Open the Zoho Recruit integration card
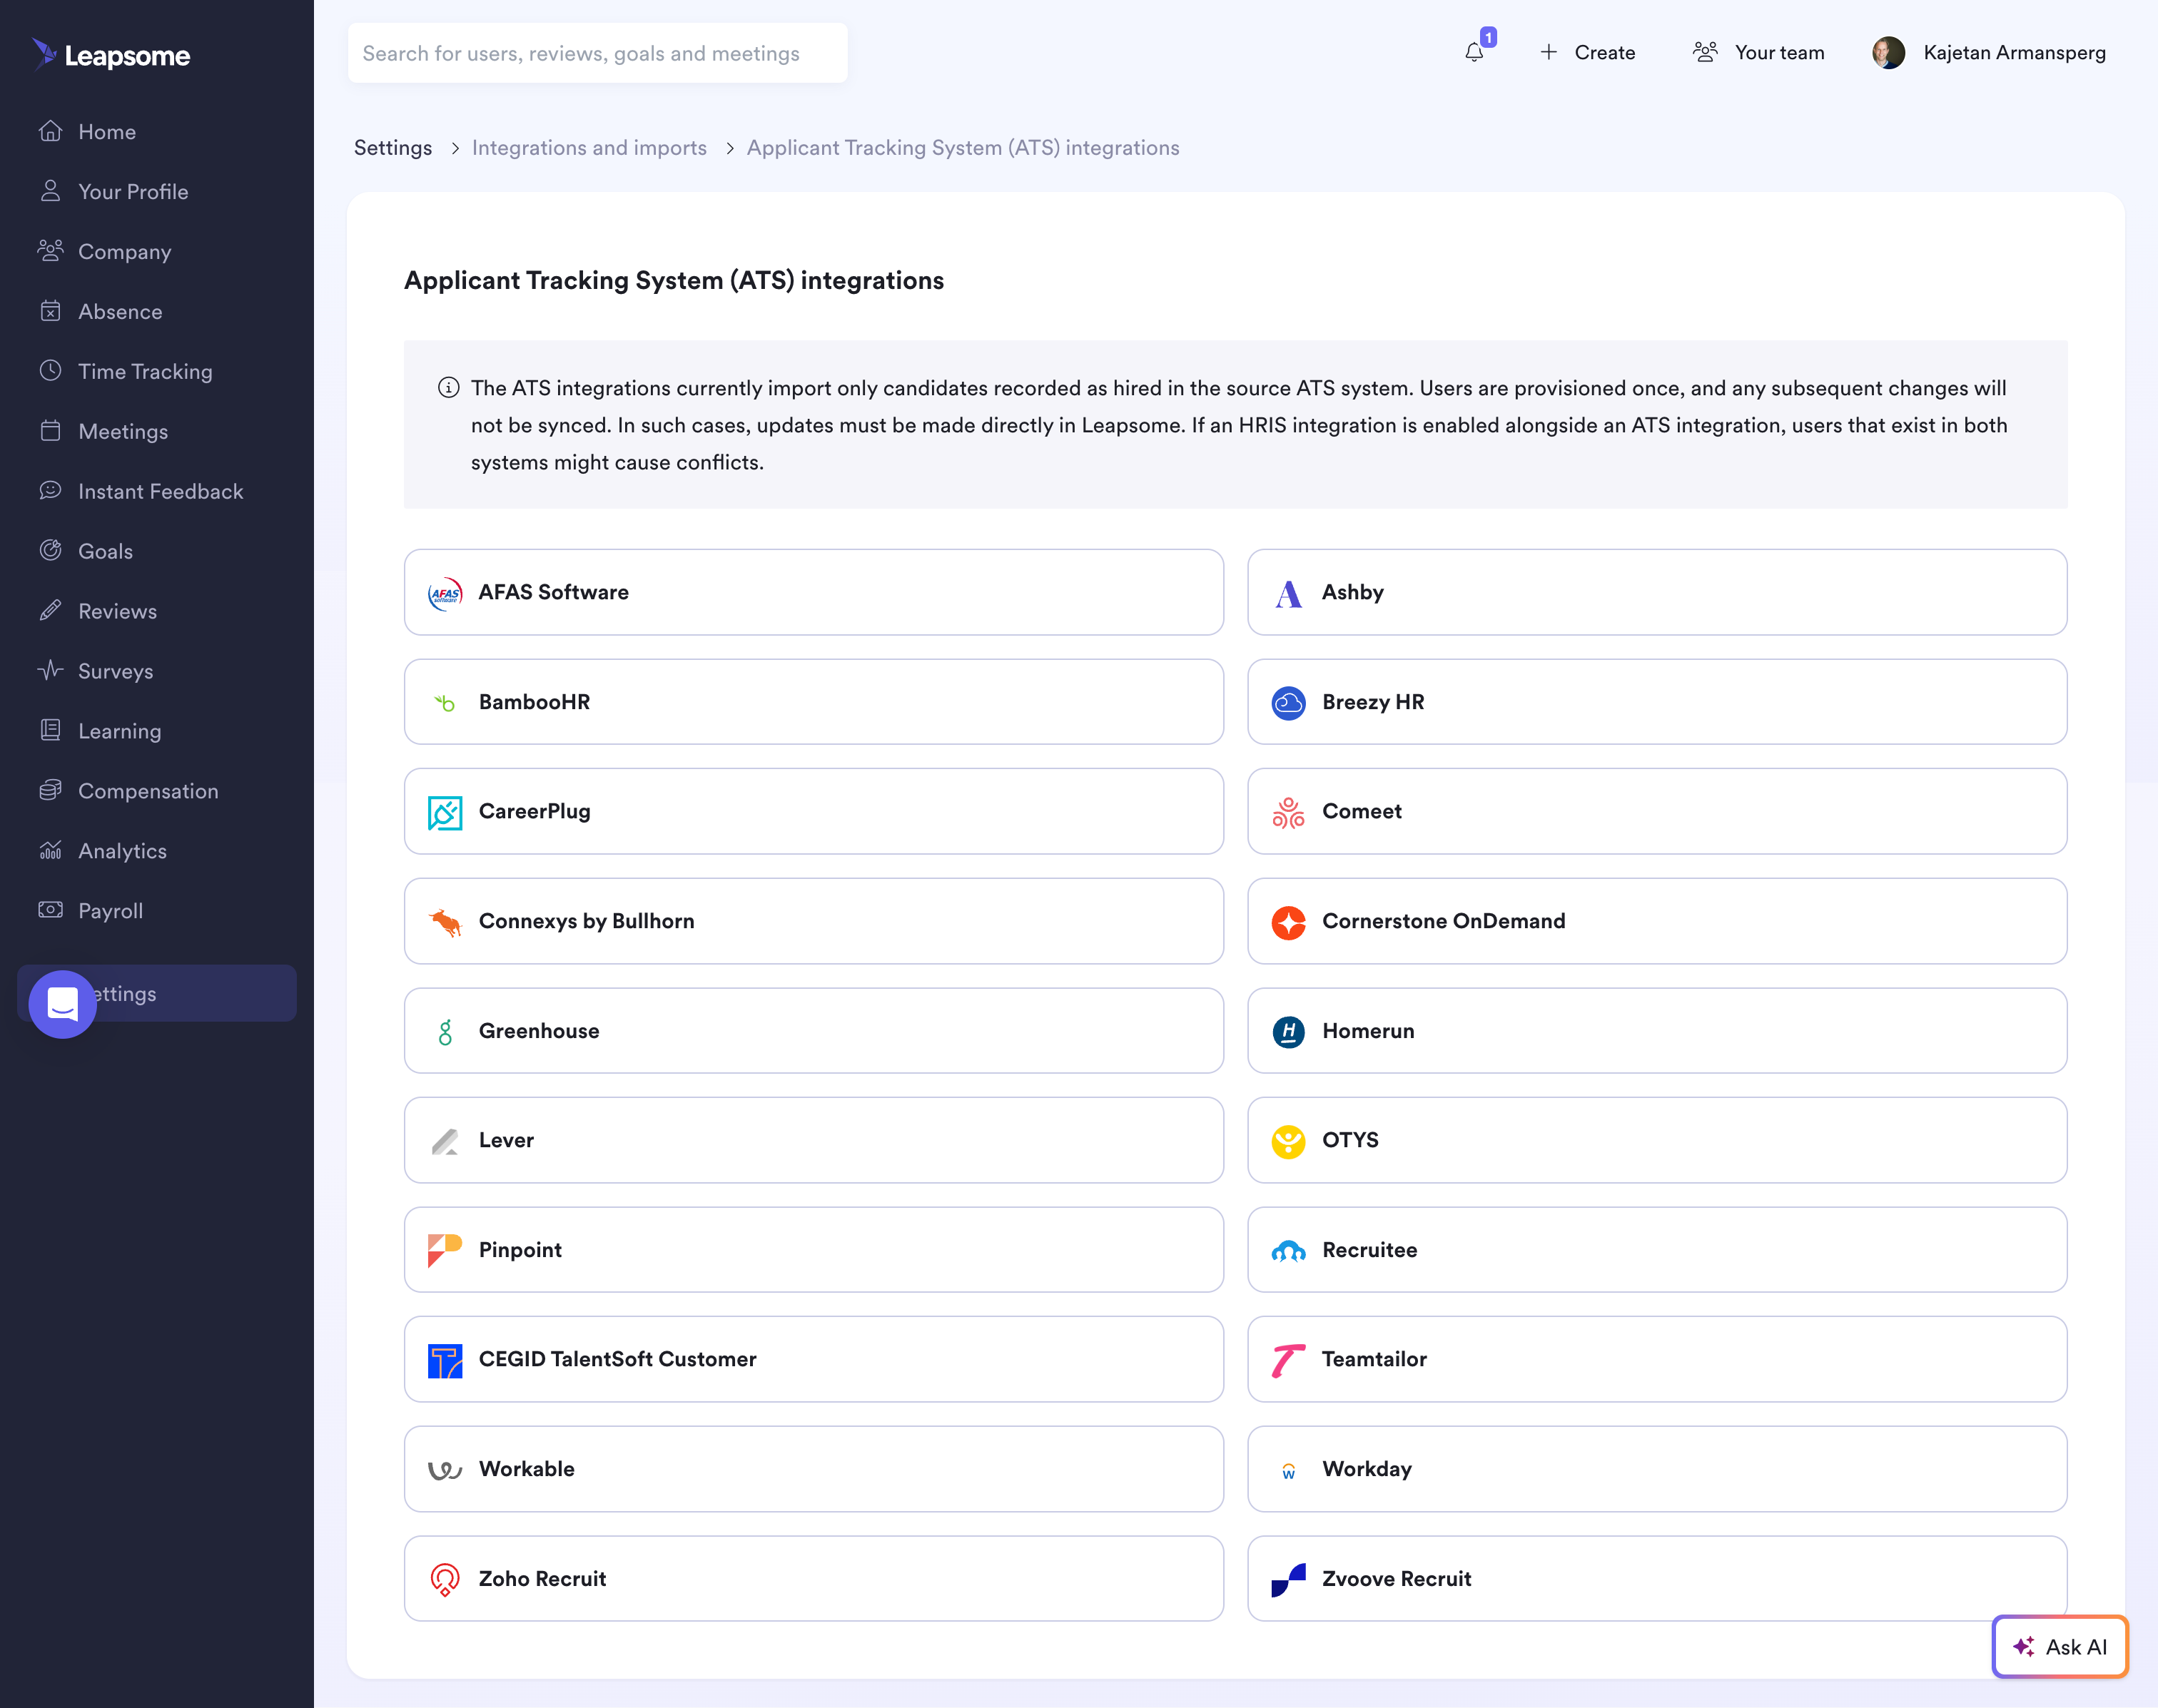This screenshot has height=1708, width=2158. (814, 1578)
